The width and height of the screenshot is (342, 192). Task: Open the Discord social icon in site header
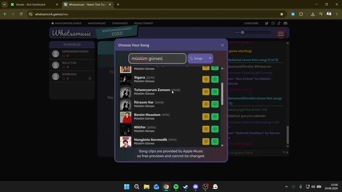pos(285,23)
